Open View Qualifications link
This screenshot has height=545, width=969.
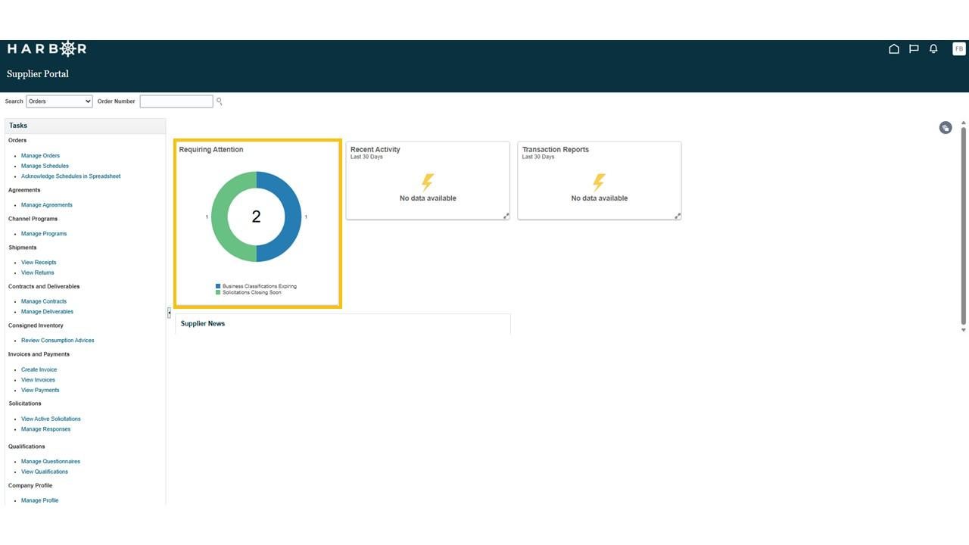45,472
